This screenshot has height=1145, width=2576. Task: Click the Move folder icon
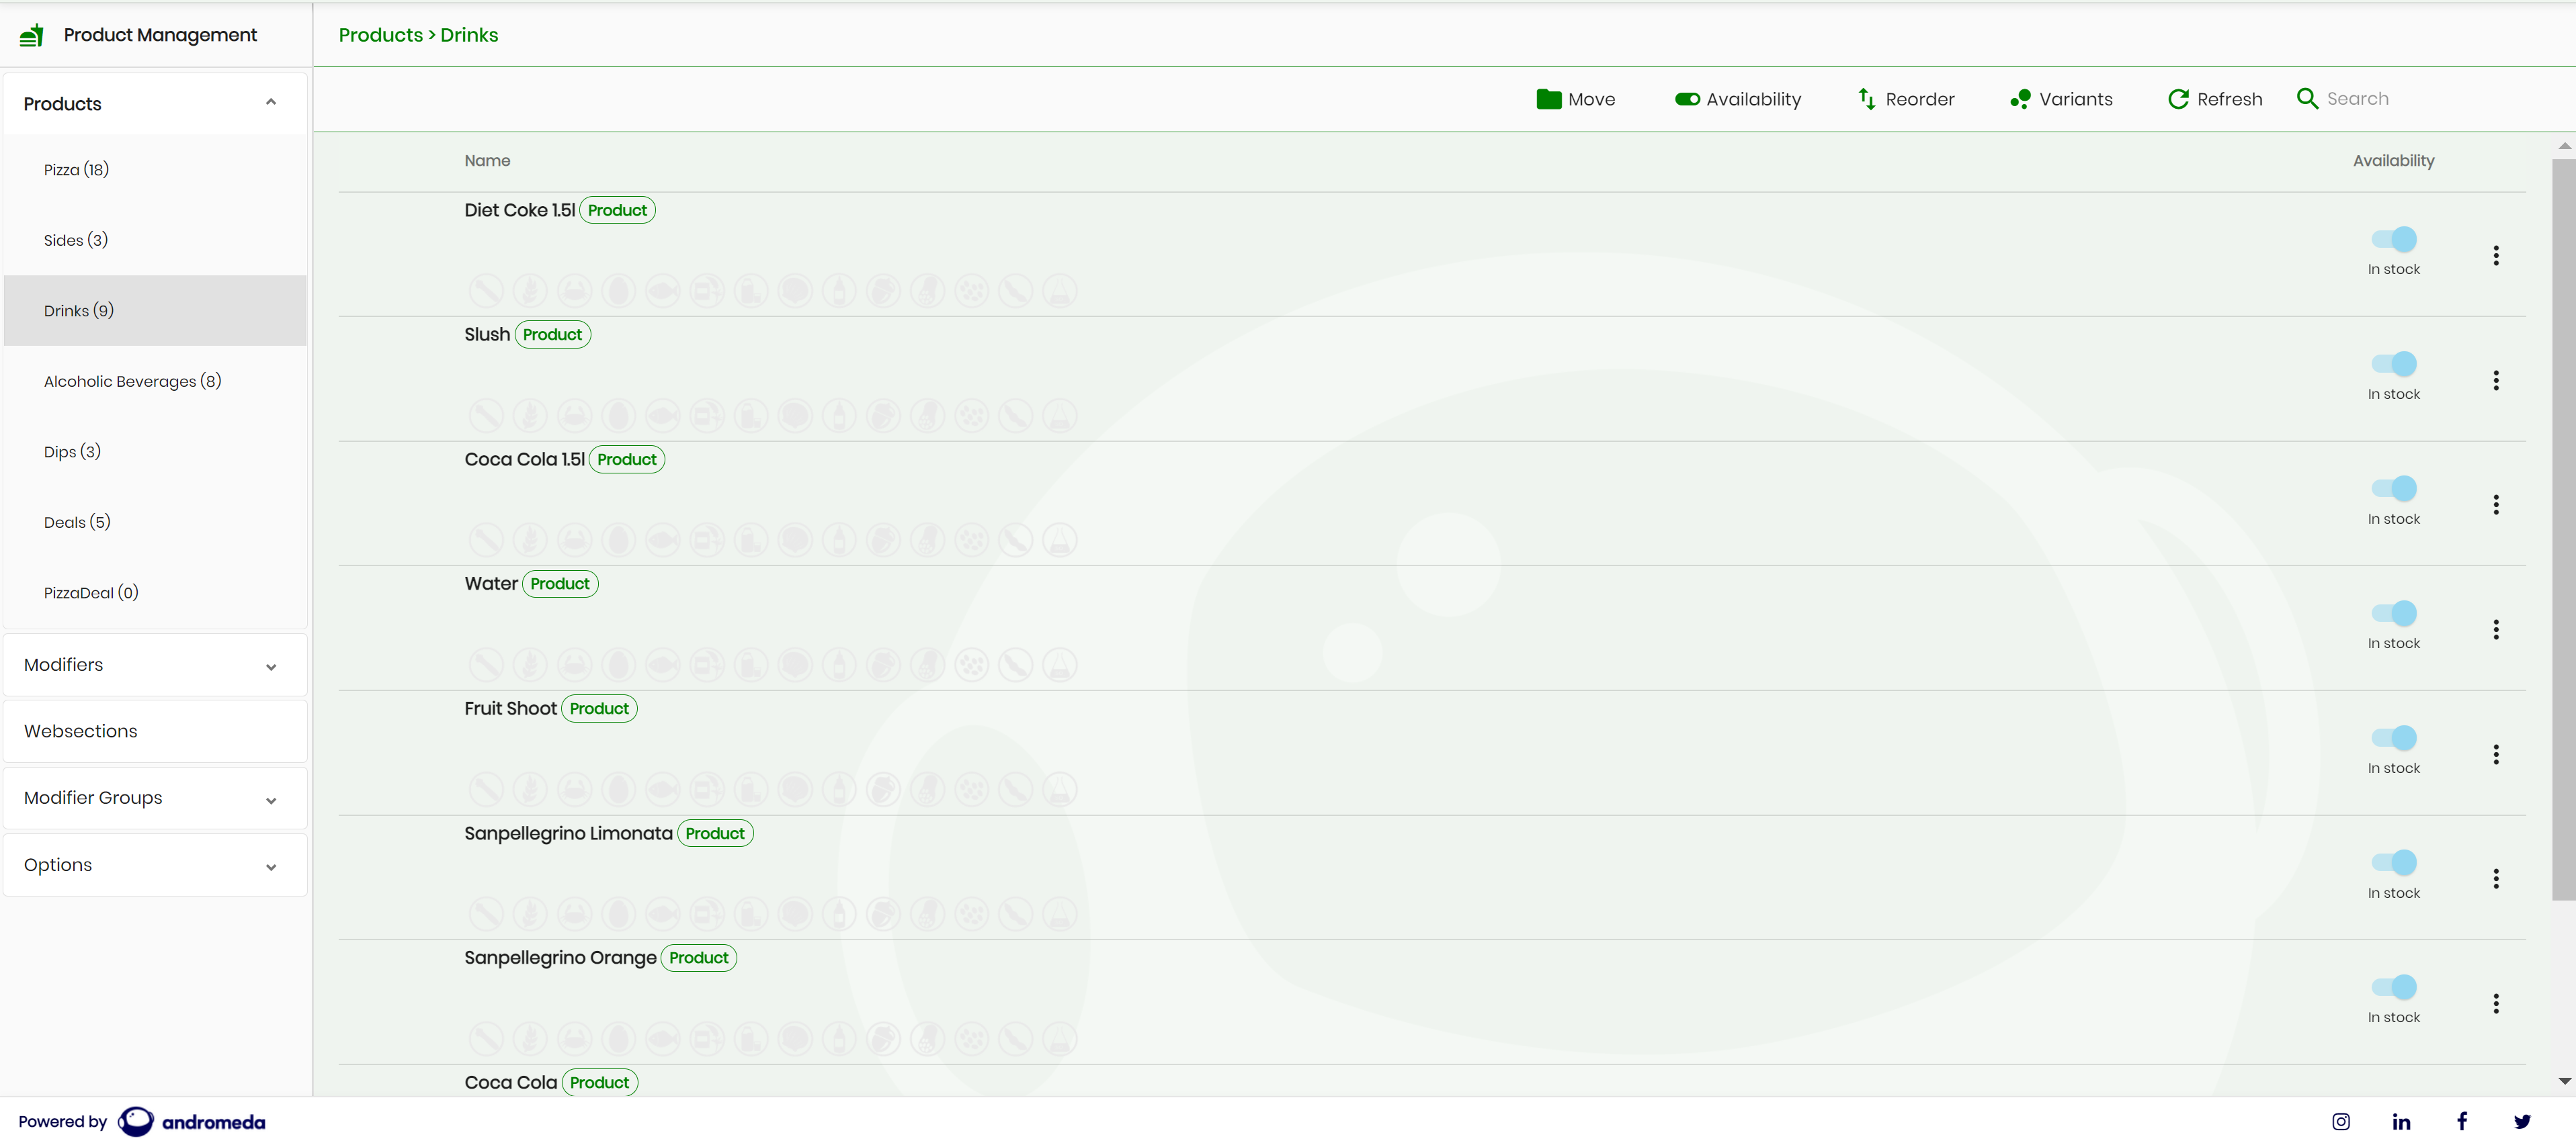(1548, 99)
